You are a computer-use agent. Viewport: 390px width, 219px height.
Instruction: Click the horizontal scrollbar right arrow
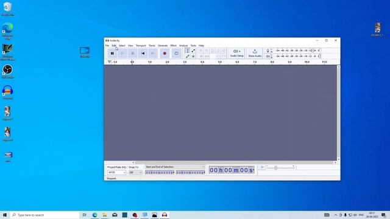coord(335,162)
